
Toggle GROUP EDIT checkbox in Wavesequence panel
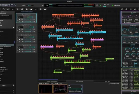[x=131, y=61]
